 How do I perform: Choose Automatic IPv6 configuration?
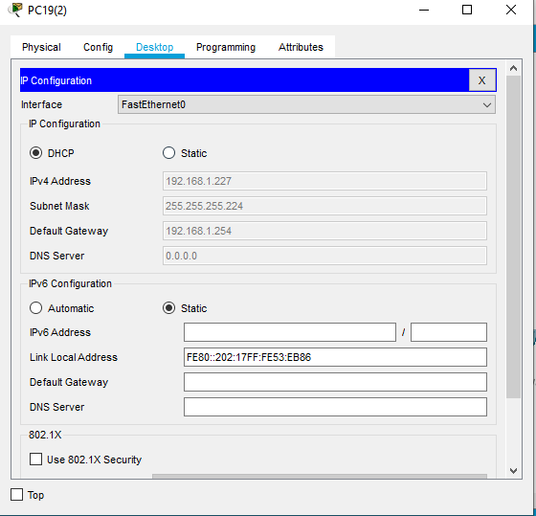click(36, 308)
